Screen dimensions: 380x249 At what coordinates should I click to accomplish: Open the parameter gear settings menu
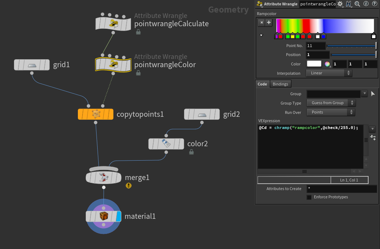click(x=340, y=4)
